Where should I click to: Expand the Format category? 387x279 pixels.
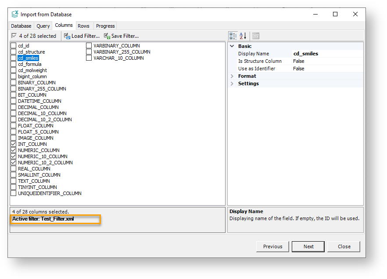pyautogui.click(x=232, y=76)
